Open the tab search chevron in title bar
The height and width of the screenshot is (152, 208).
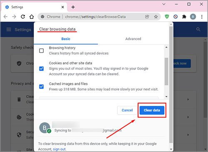164,4
